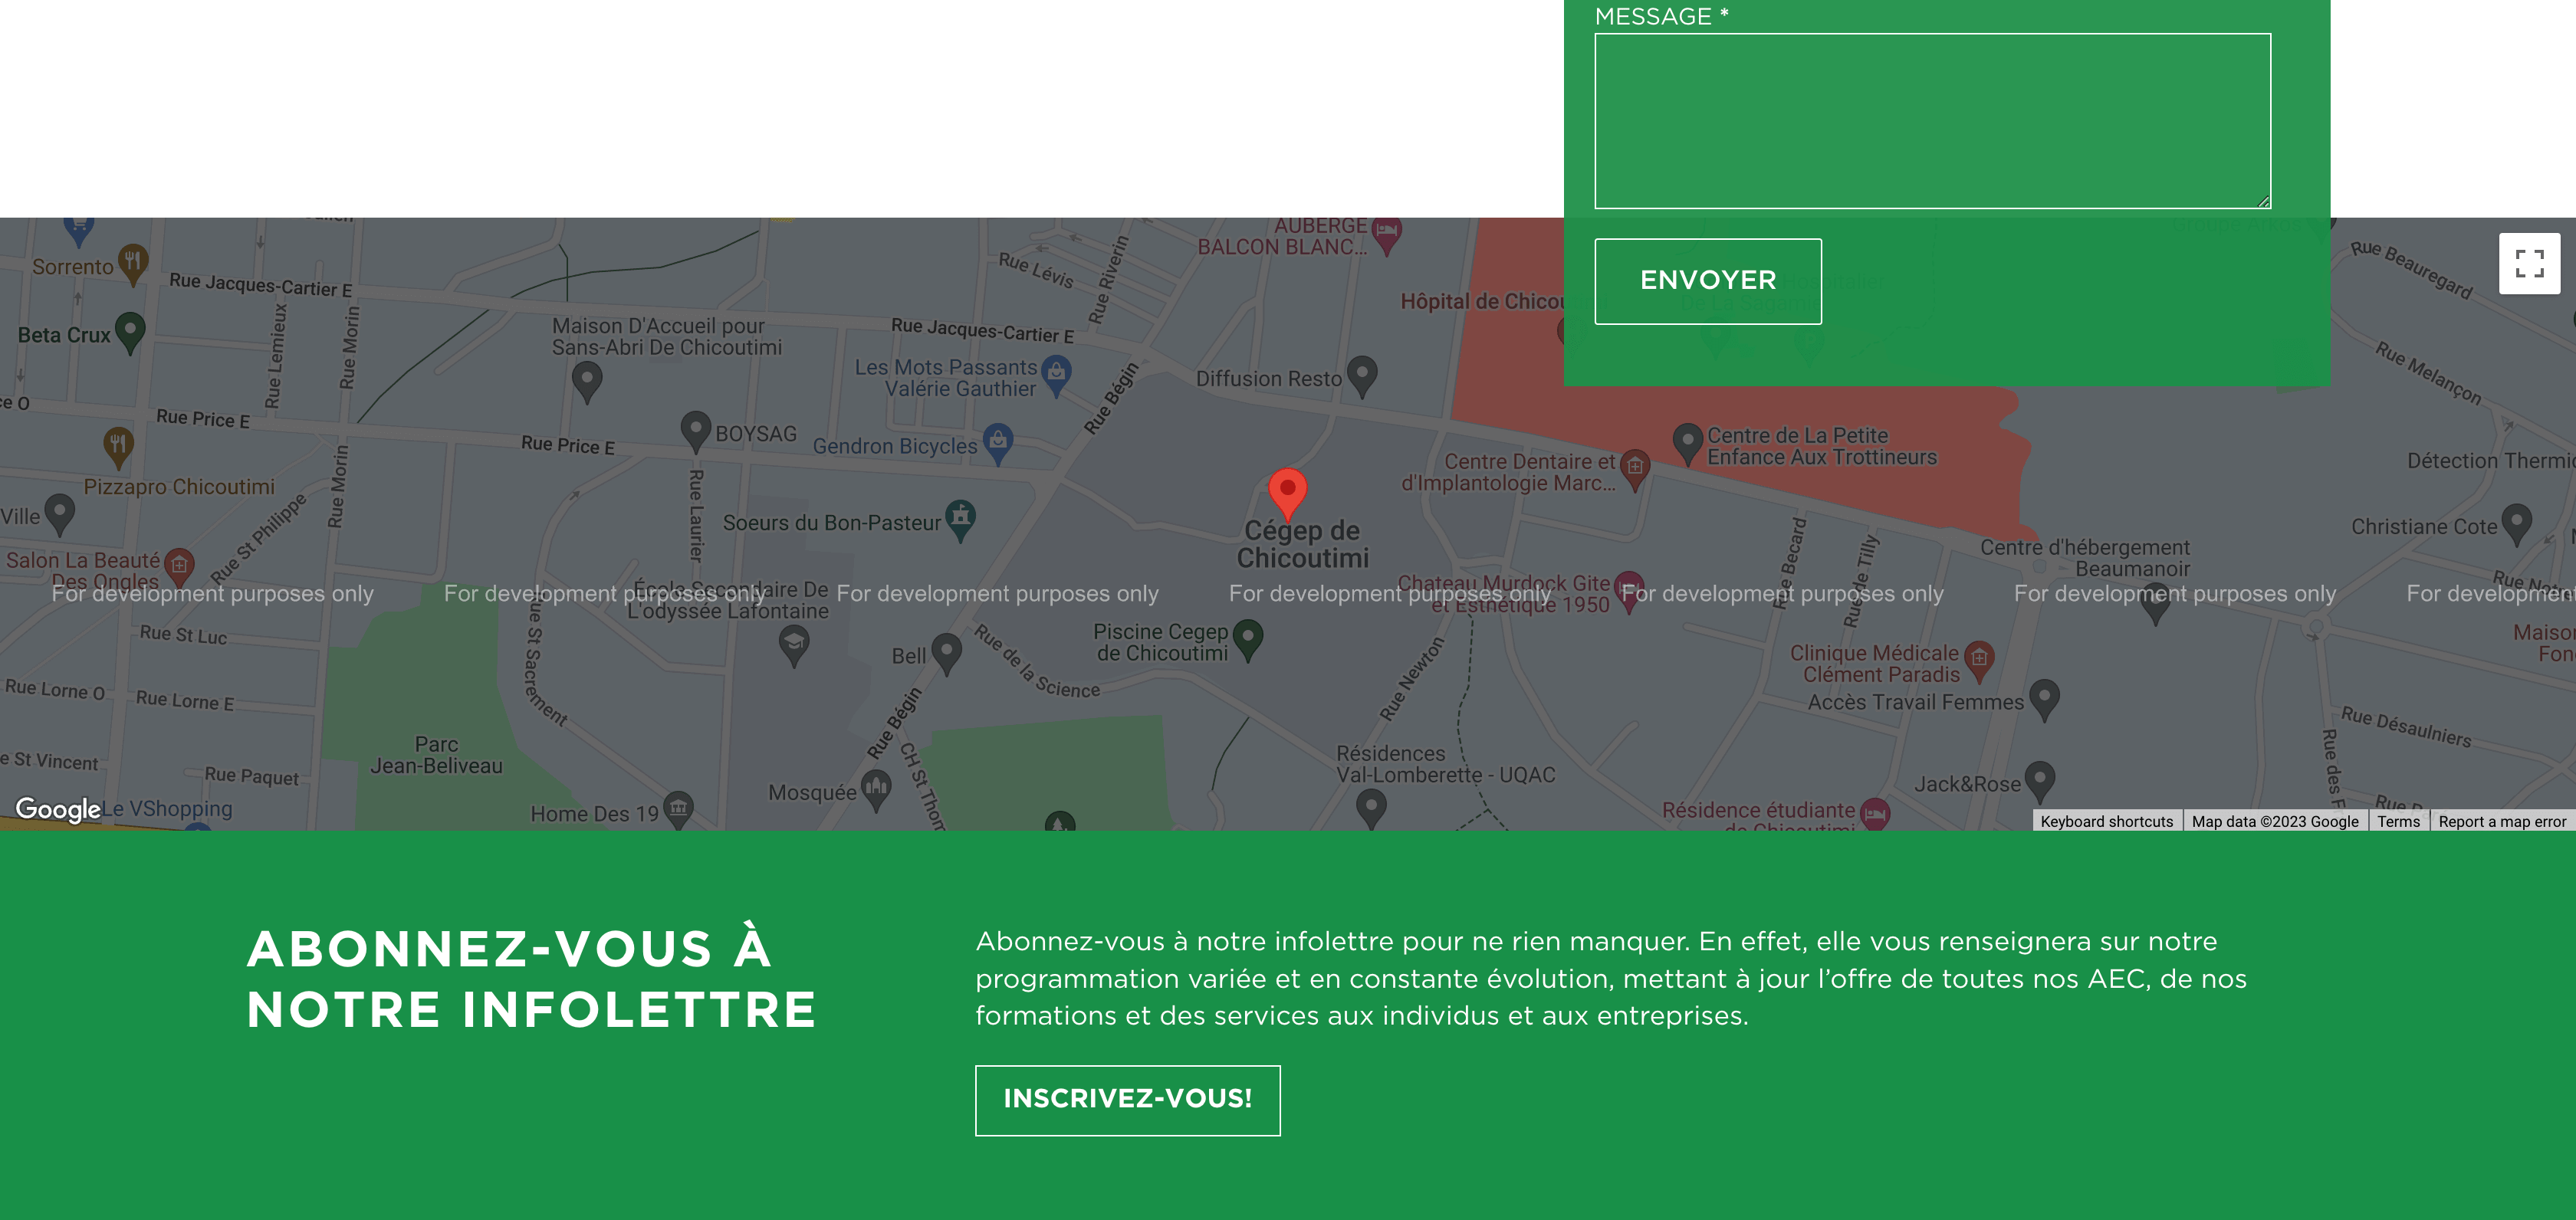This screenshot has height=1220, width=2576.
Task: Click the Centre Dentaire medical marker
Action: tap(1635, 471)
